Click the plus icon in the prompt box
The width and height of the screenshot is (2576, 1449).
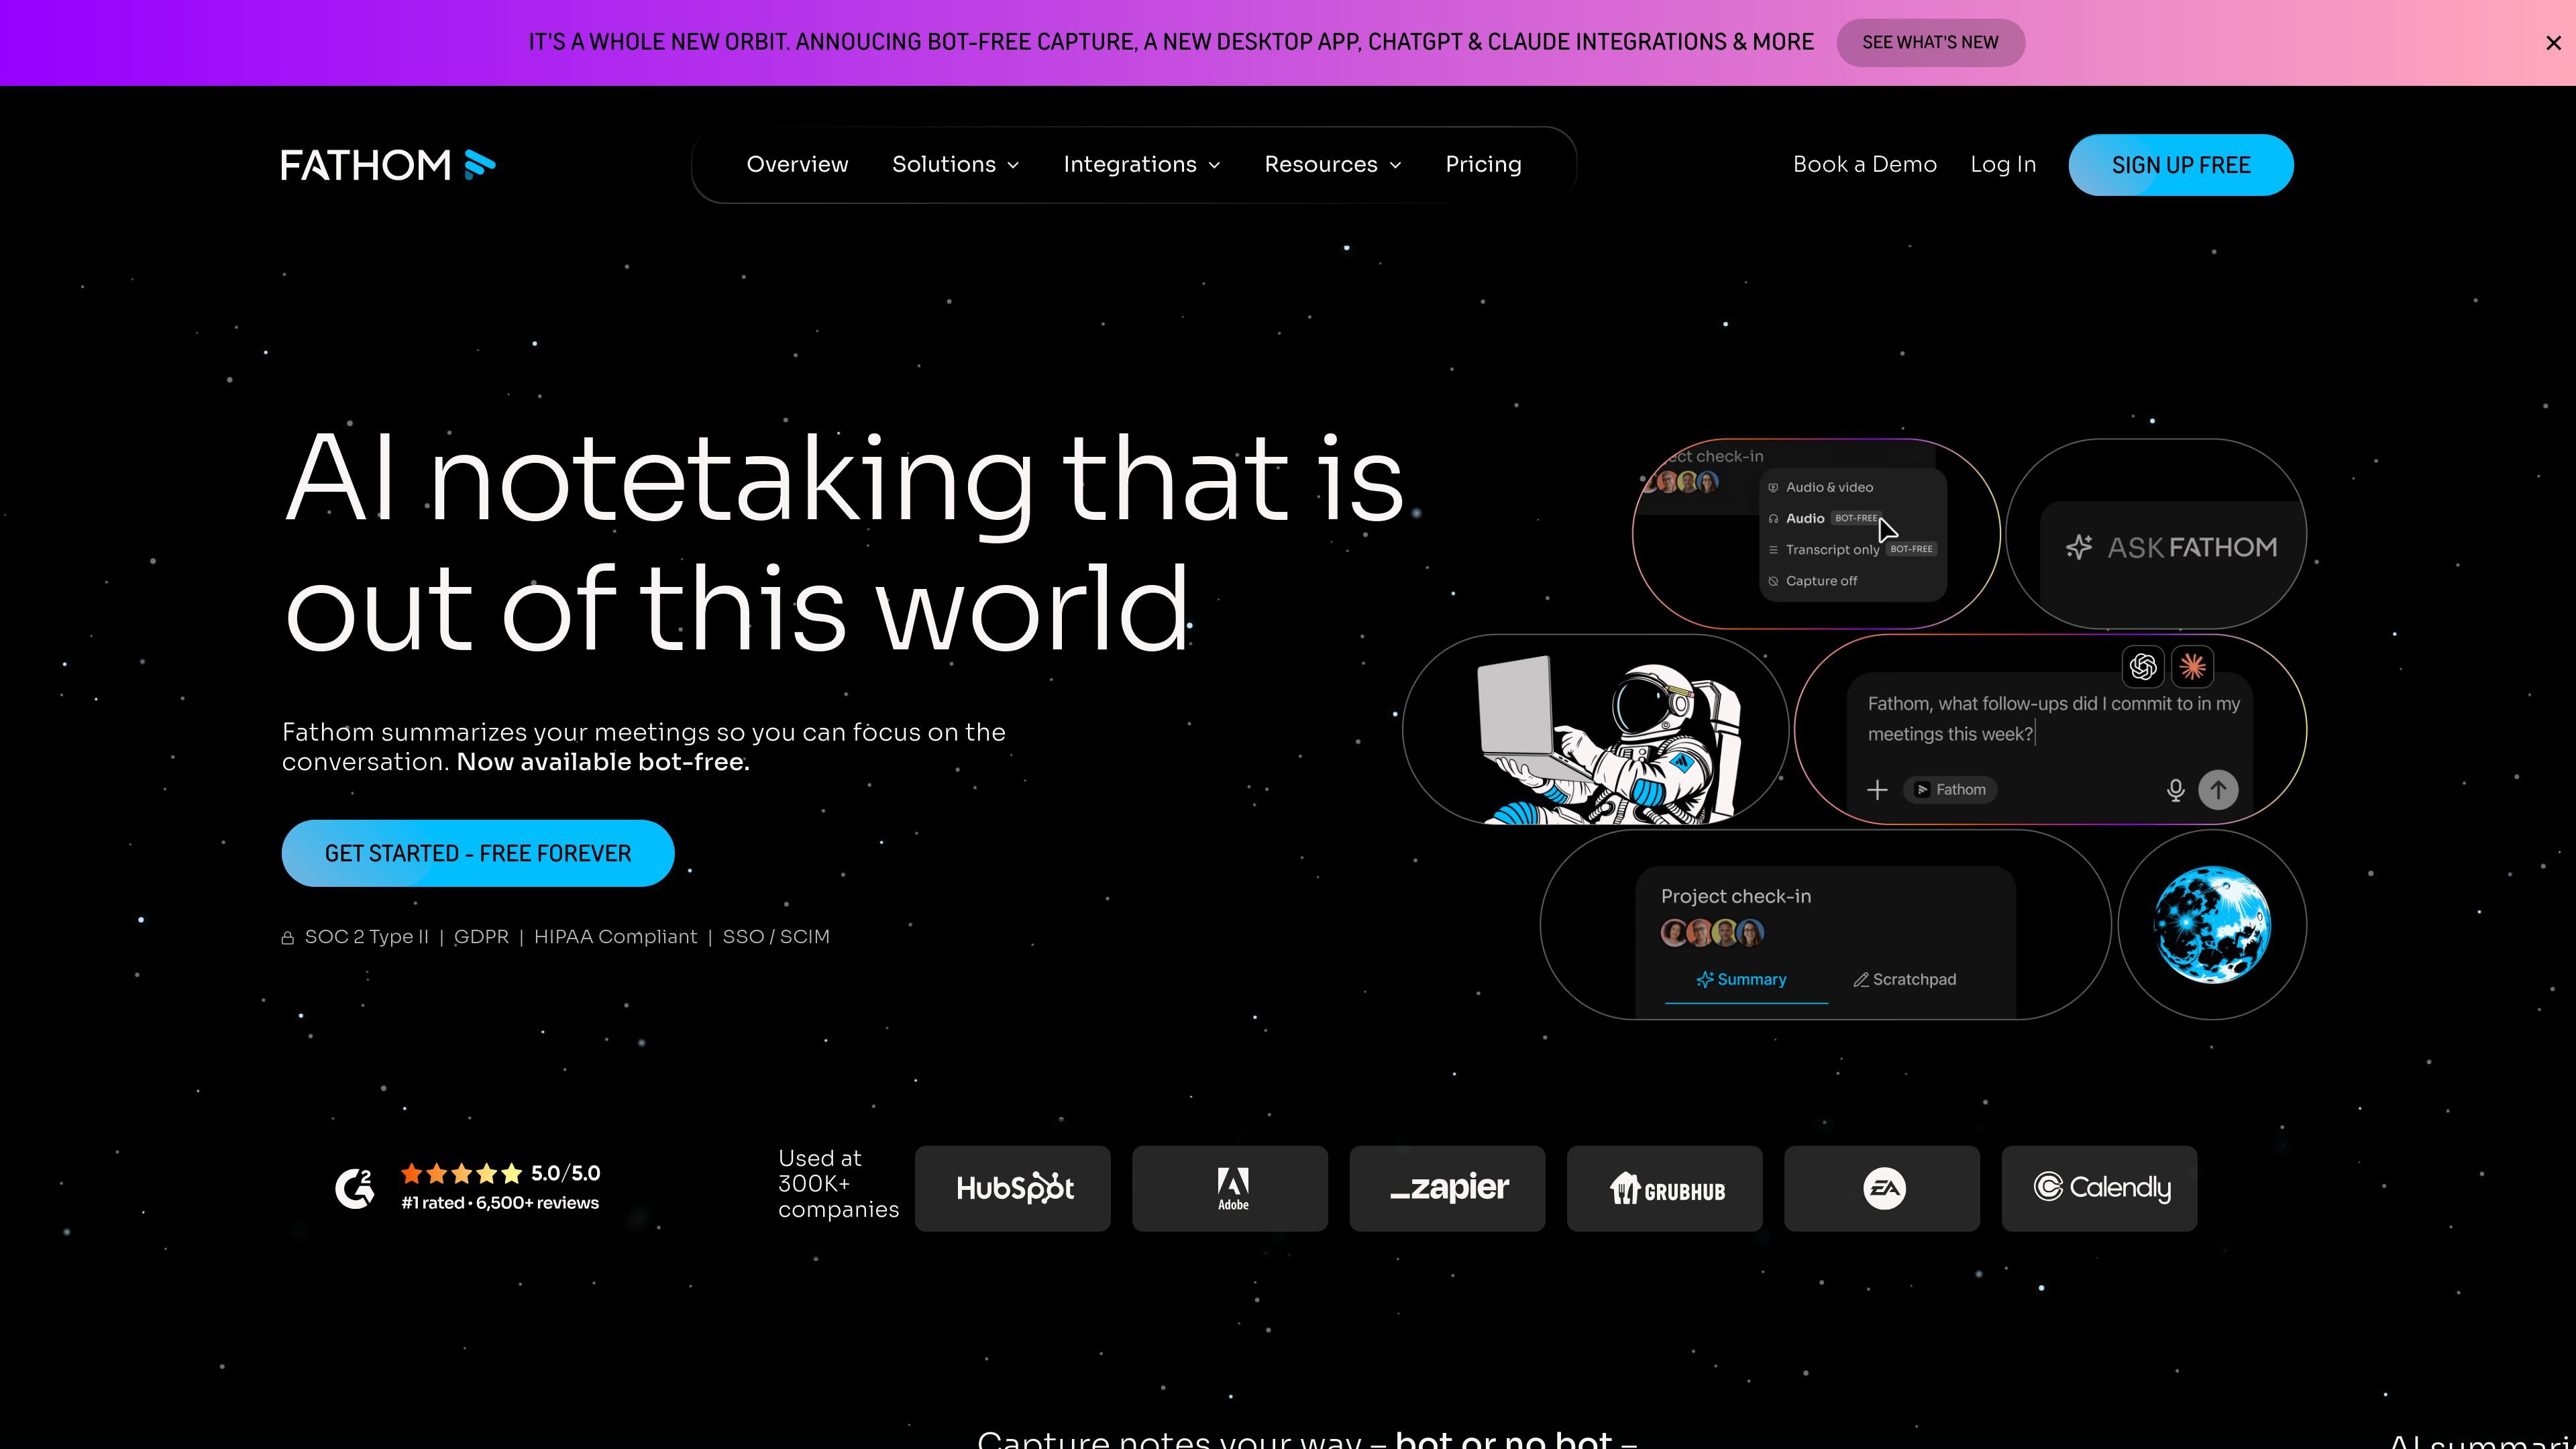pyautogui.click(x=1877, y=790)
